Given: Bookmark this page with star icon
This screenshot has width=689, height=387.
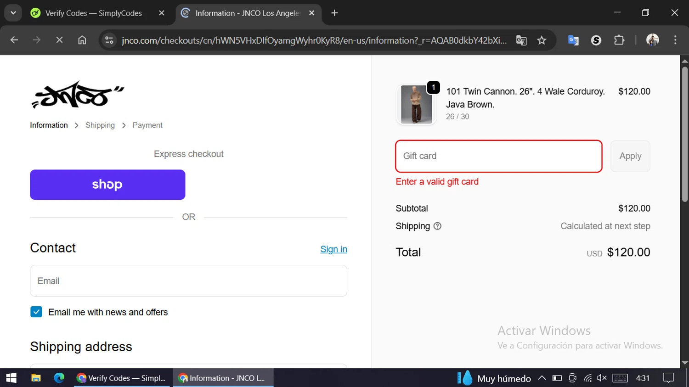Looking at the screenshot, I should click(542, 40).
